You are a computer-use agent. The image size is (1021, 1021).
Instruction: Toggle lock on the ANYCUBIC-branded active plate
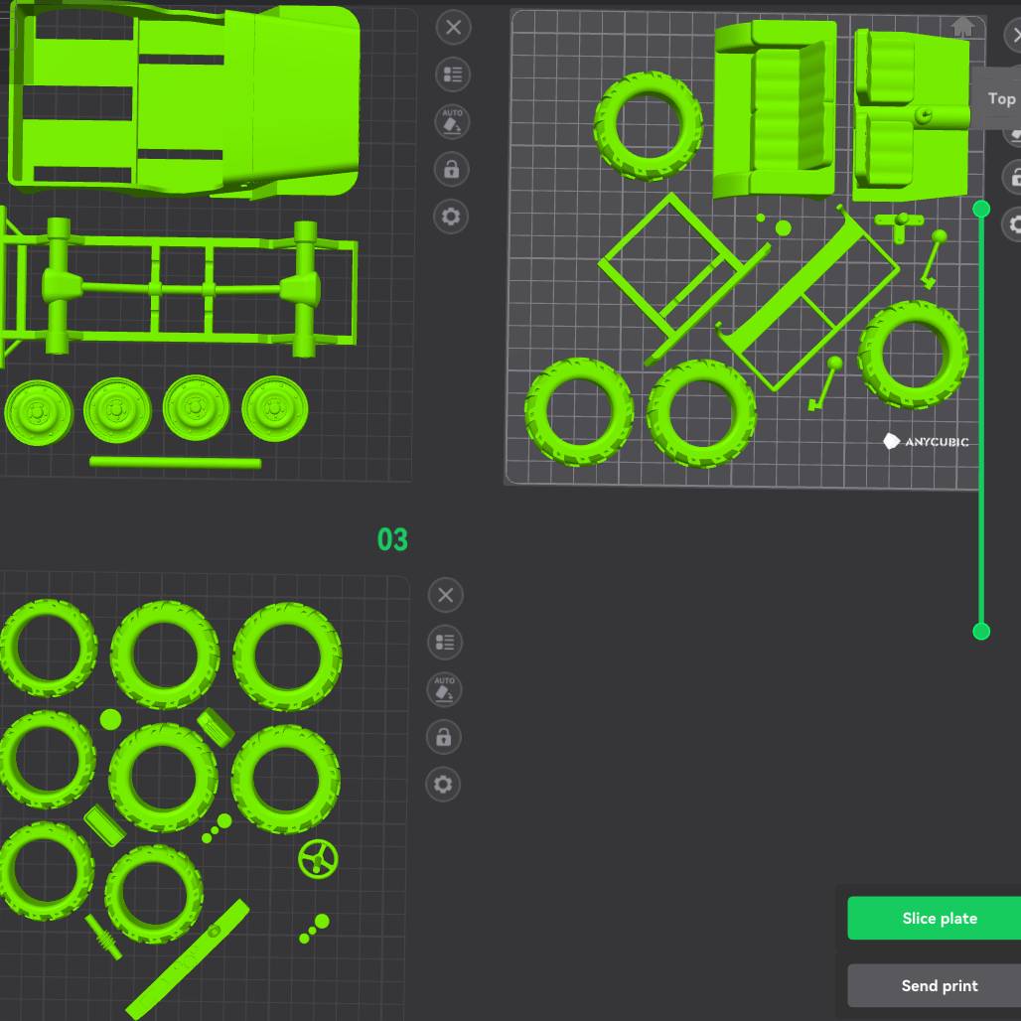tap(1014, 177)
